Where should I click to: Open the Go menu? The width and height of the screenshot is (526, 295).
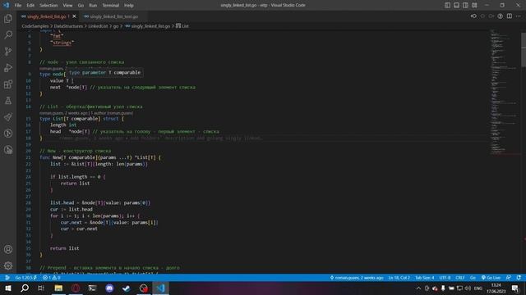click(x=81, y=6)
